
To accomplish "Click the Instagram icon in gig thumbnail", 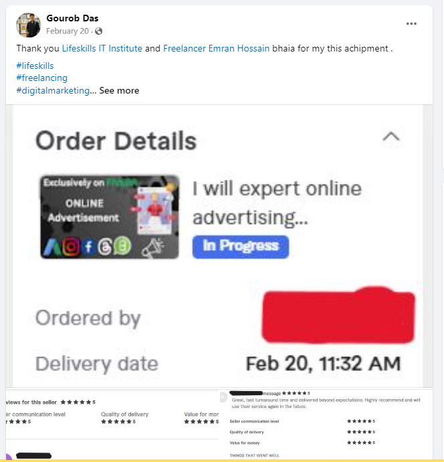I will 71,246.
